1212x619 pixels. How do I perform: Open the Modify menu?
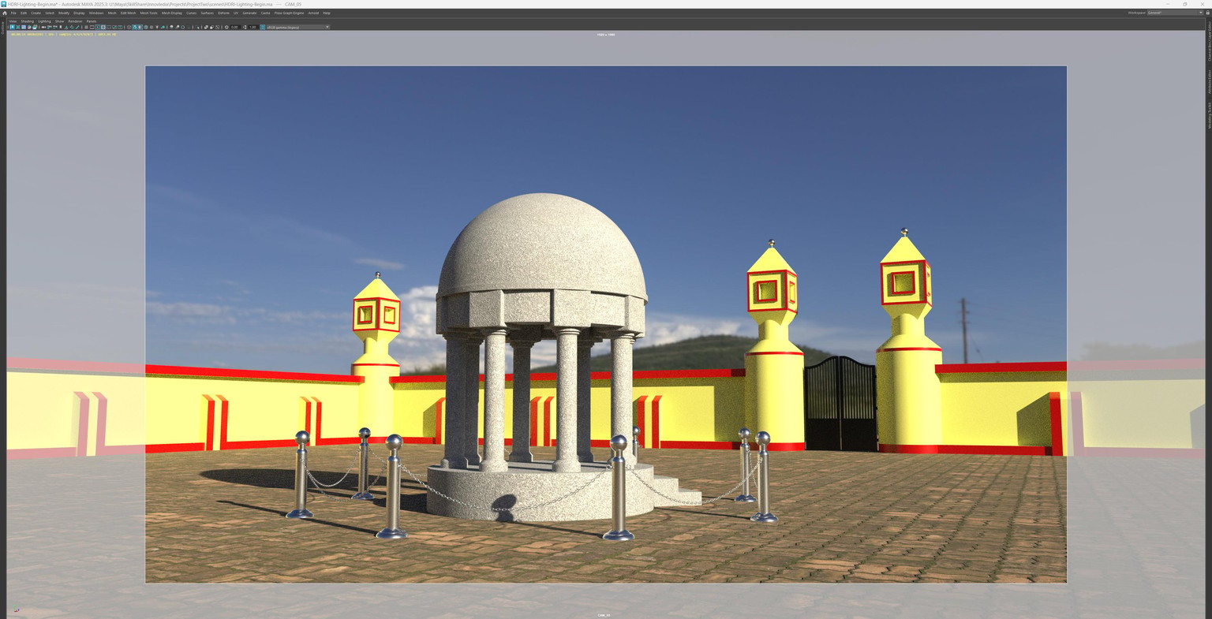[64, 13]
